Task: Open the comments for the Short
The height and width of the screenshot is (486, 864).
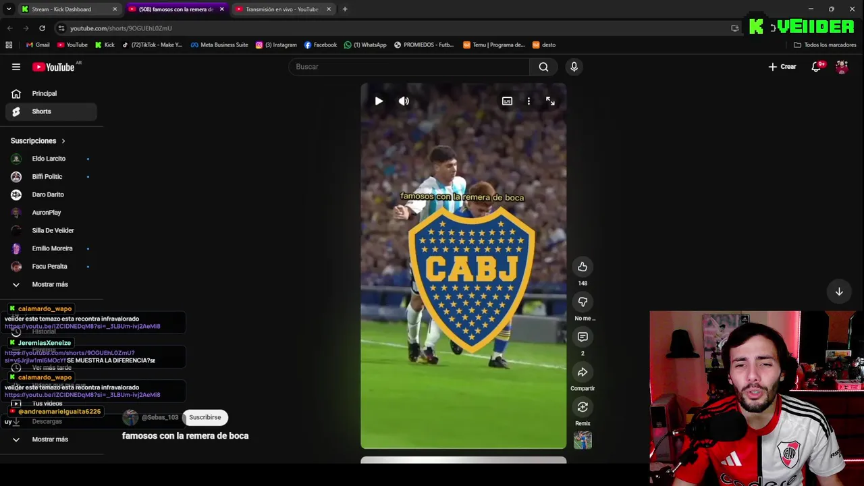Action: point(583,337)
